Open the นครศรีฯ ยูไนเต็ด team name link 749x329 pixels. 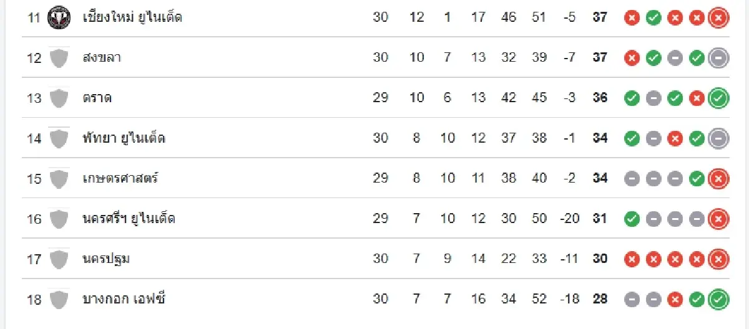click(x=129, y=219)
